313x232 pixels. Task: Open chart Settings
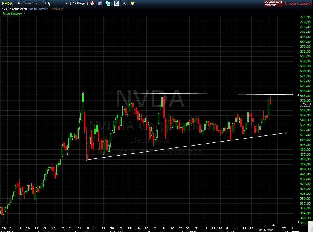[79, 3]
